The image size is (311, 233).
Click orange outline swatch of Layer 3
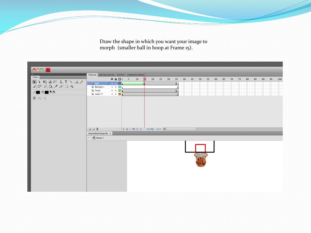(120, 94)
